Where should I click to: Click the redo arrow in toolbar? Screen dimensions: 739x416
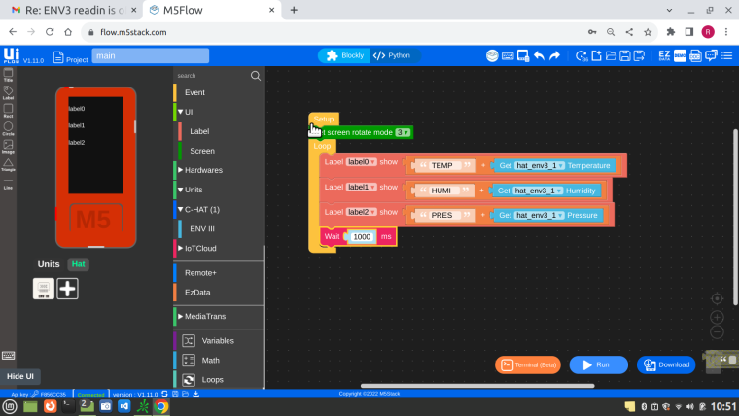pyautogui.click(x=554, y=55)
